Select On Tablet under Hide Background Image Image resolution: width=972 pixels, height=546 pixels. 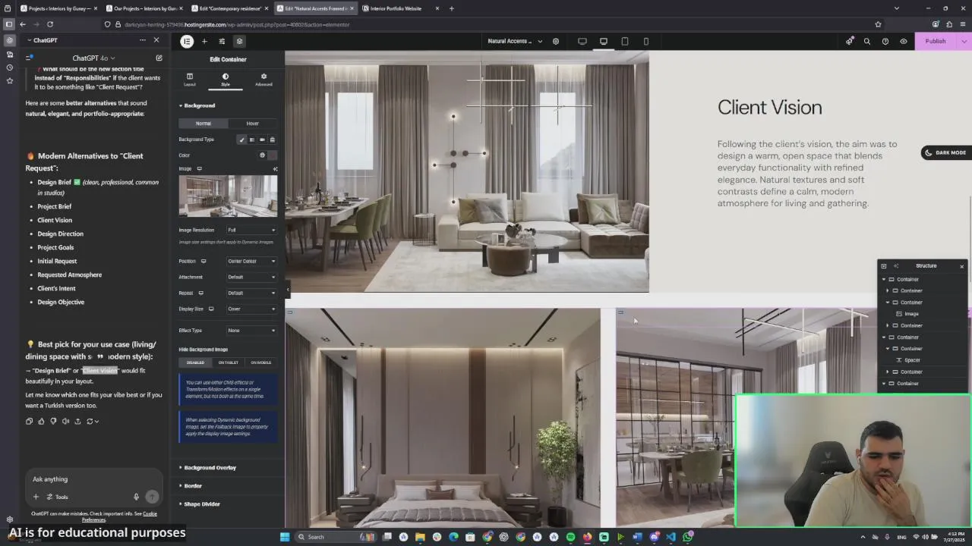click(x=229, y=362)
